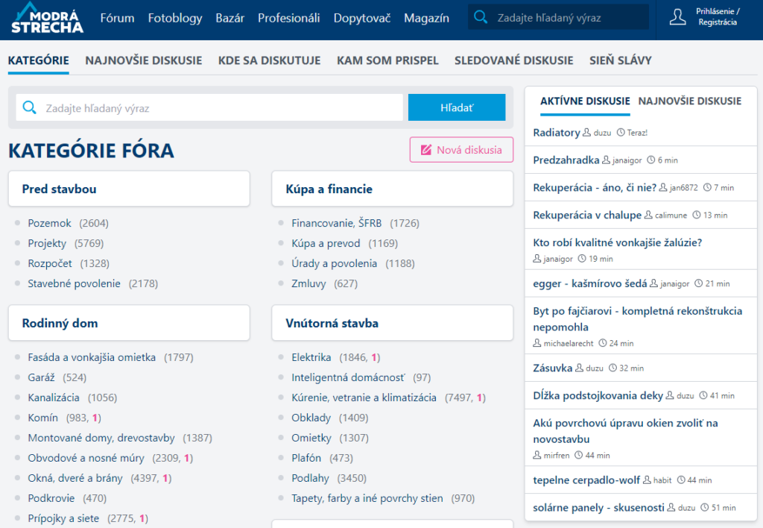Click the user profile icon for login
The height and width of the screenshot is (528, 763).
coord(677,18)
